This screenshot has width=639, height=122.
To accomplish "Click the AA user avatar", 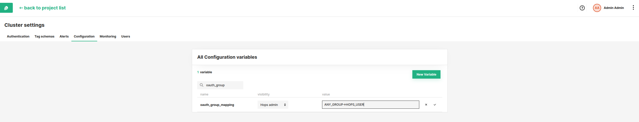I will click(597, 8).
